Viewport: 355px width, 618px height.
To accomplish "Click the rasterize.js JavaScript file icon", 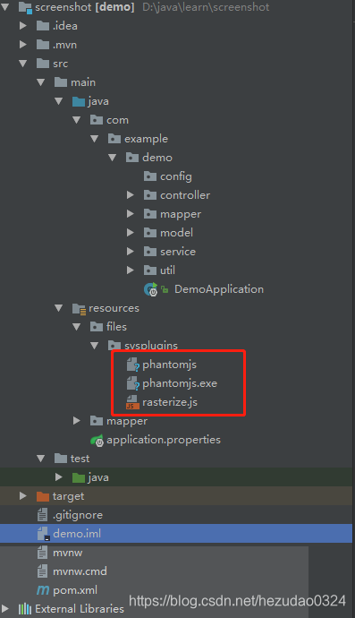I will point(132,402).
